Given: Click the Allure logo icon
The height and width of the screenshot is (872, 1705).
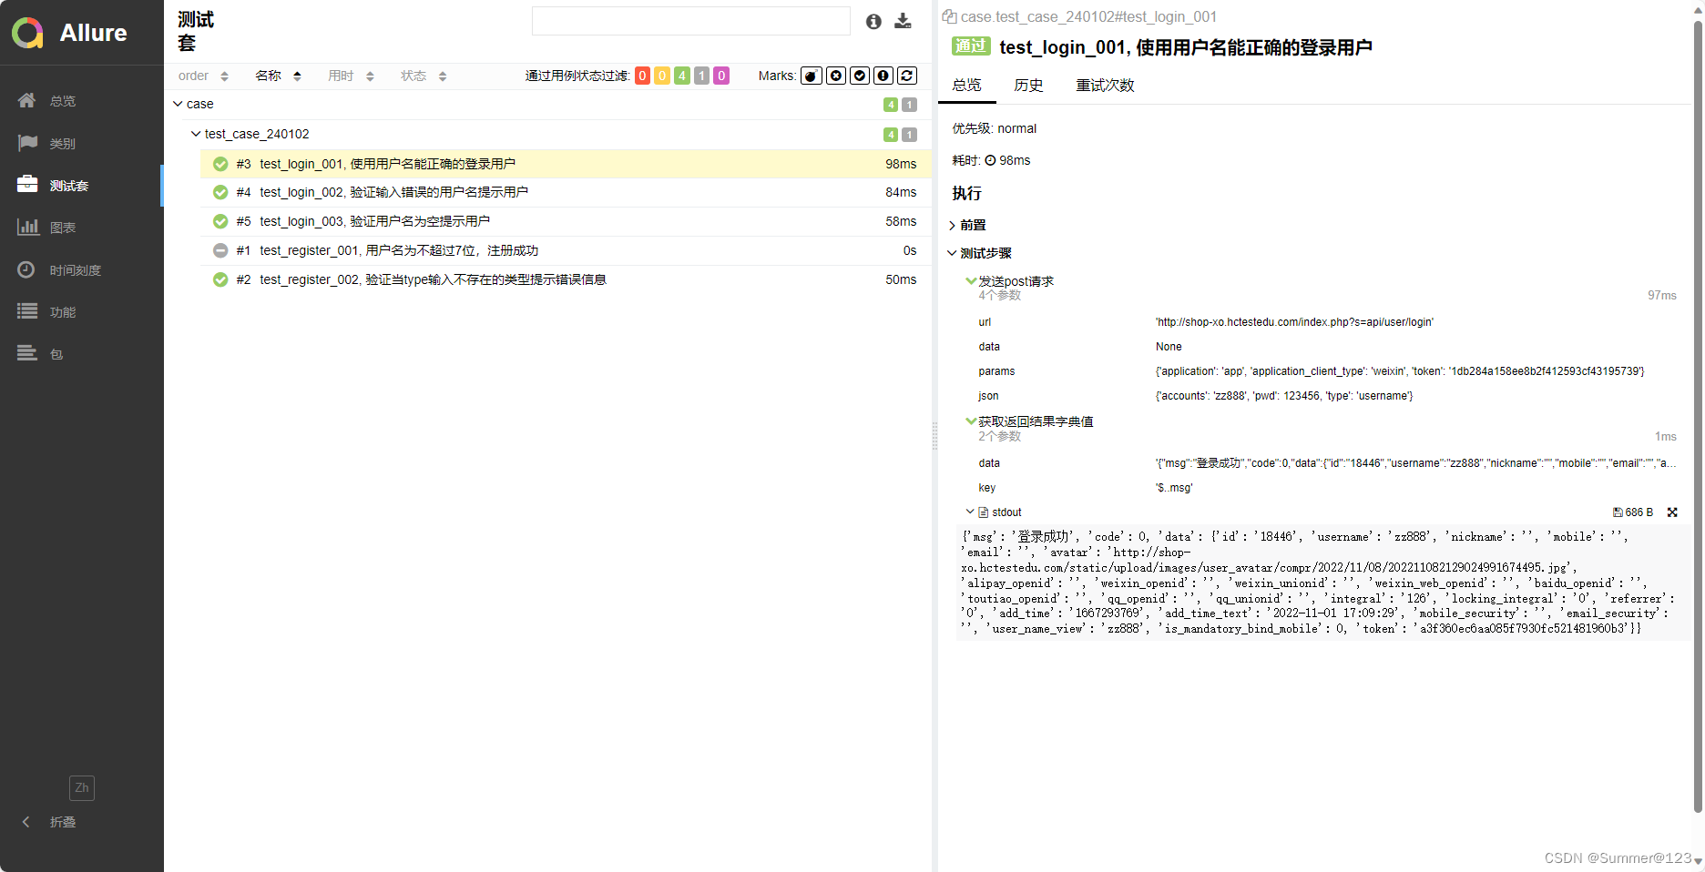Looking at the screenshot, I should point(27,33).
